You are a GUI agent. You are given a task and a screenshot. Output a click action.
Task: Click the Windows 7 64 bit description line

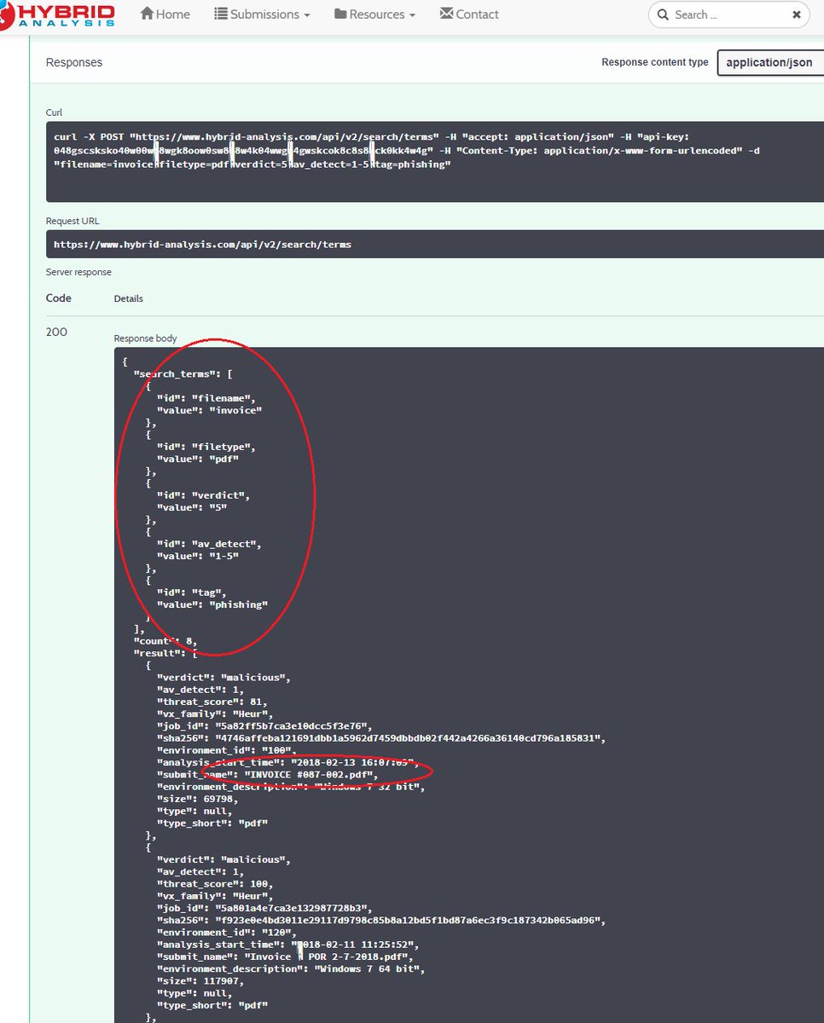tap(291, 969)
